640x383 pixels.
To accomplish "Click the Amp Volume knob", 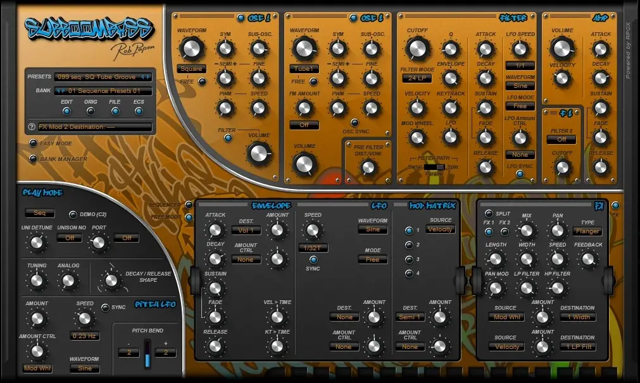I will click(x=562, y=48).
